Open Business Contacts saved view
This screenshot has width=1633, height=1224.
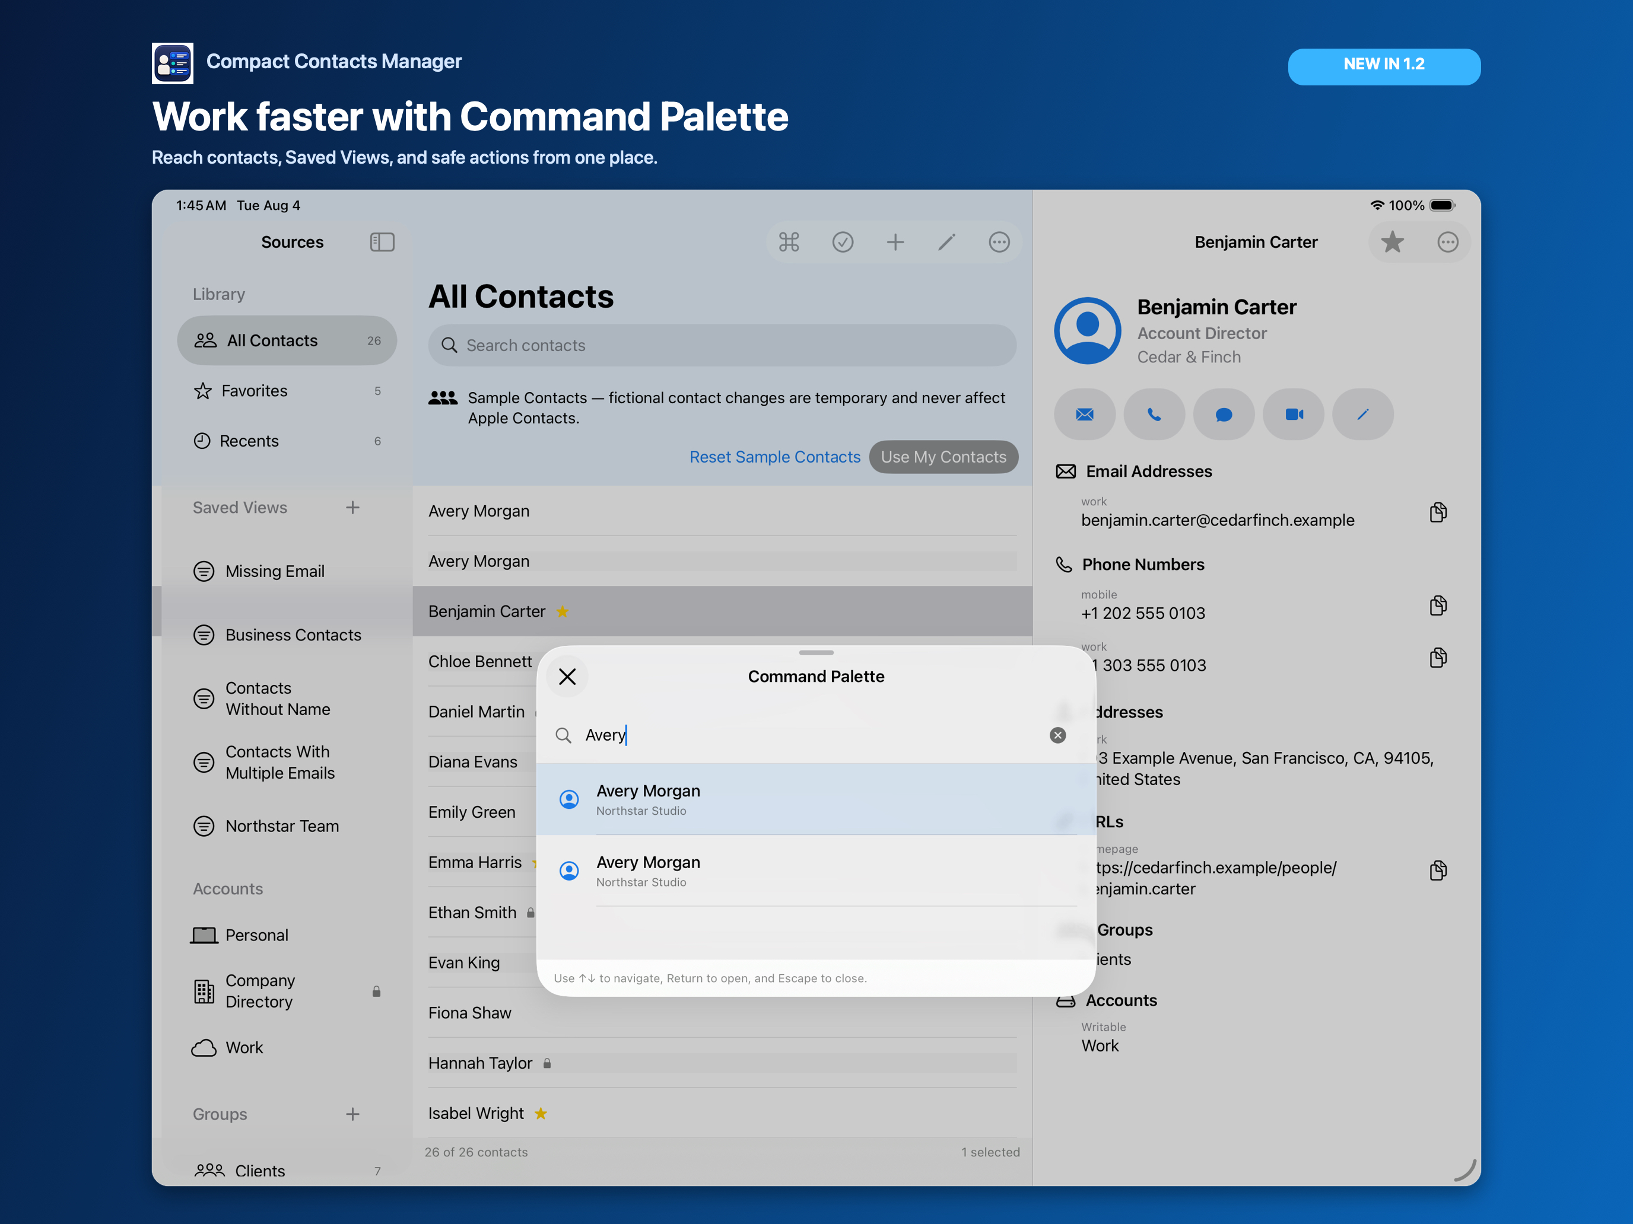click(287, 635)
